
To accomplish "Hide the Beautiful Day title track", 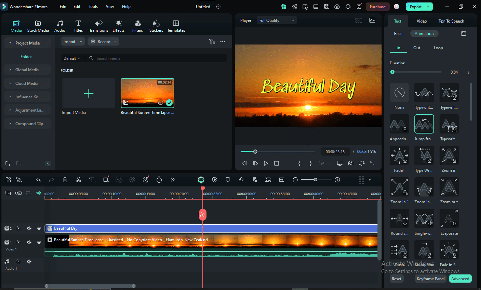I will [x=39, y=228].
